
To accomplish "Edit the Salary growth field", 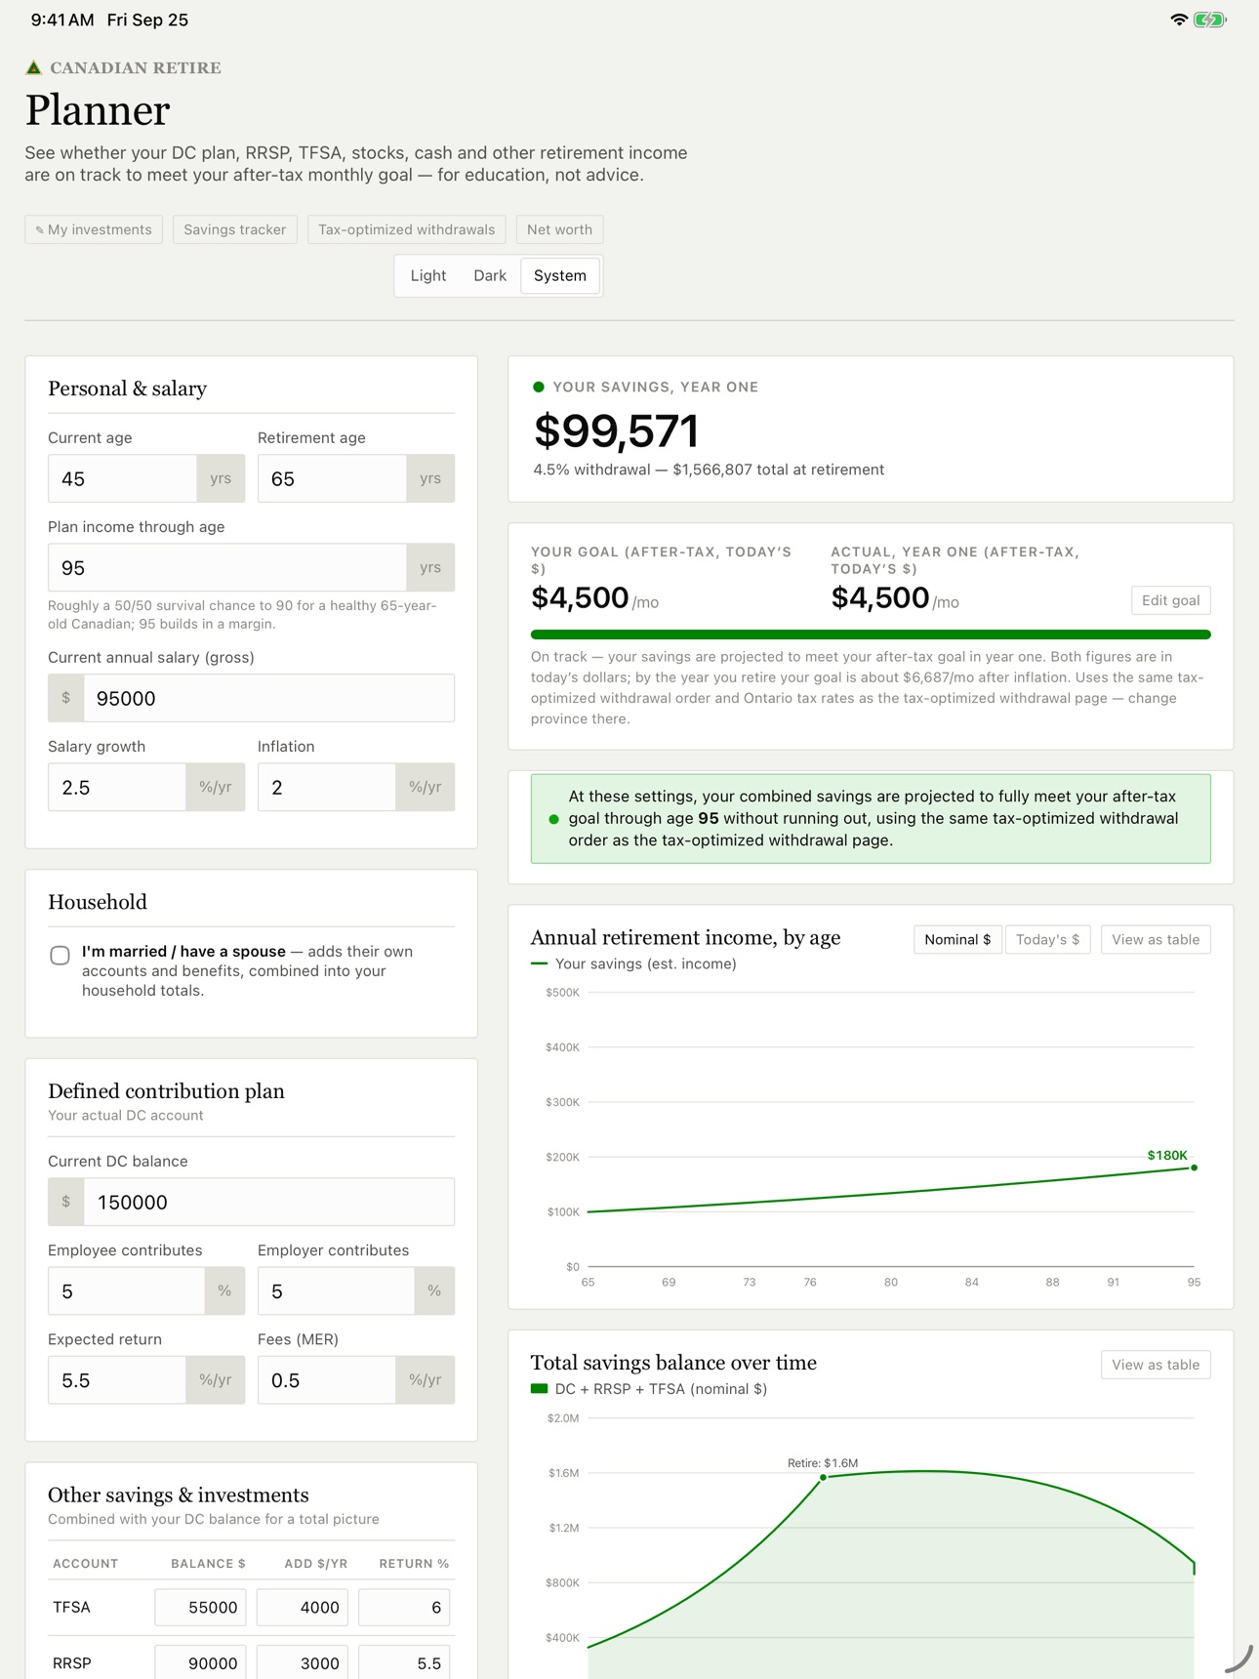I will click(117, 787).
